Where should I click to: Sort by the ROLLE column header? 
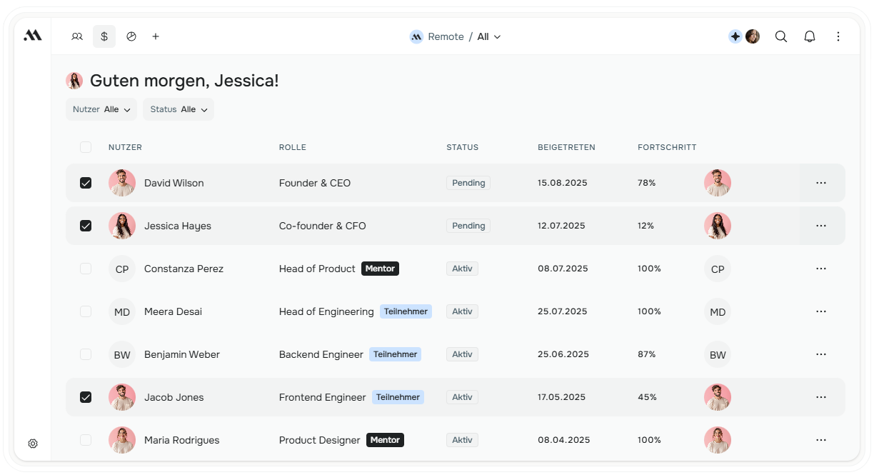pyautogui.click(x=293, y=147)
